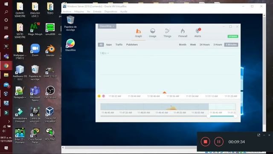The image size is (273, 154).
Task: Switch to Chrome on the taskbar
Action: pos(6,65)
